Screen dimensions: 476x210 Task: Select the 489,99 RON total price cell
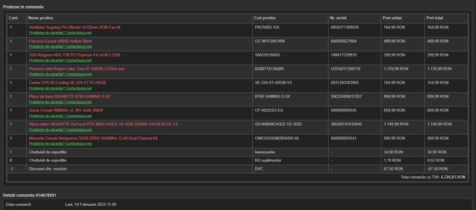coord(438,41)
